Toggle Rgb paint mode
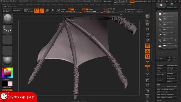181x102 pixels. tap(71, 9)
